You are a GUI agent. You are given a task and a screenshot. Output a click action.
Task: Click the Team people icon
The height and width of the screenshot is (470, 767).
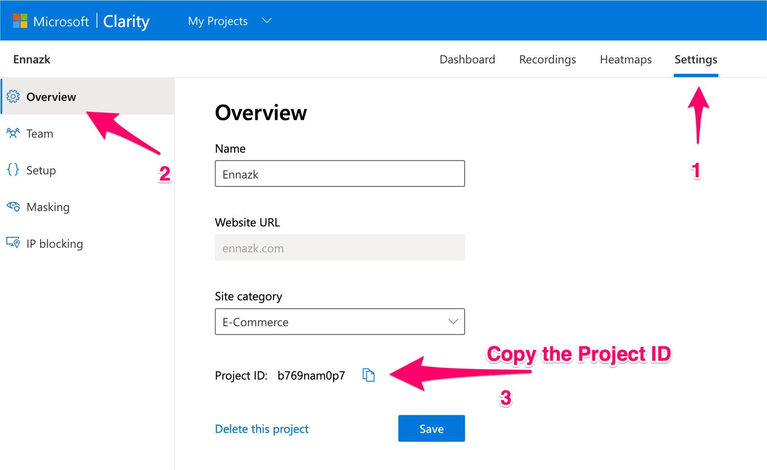(13, 133)
